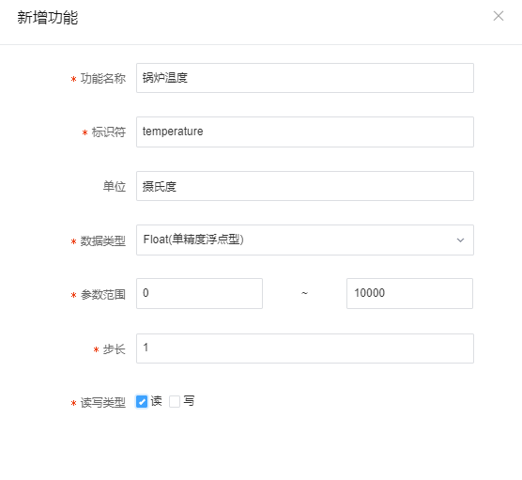This screenshot has width=522, height=480.
Task: Click the 读写类型 field label
Action: tap(103, 402)
